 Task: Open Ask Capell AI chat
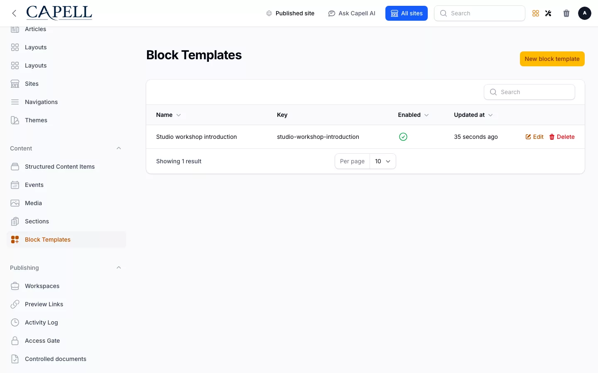pos(352,13)
